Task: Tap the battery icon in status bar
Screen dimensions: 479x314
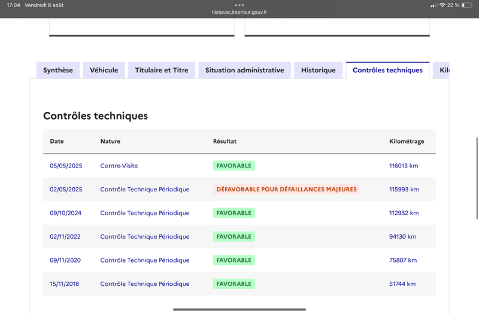Action: [466, 5]
